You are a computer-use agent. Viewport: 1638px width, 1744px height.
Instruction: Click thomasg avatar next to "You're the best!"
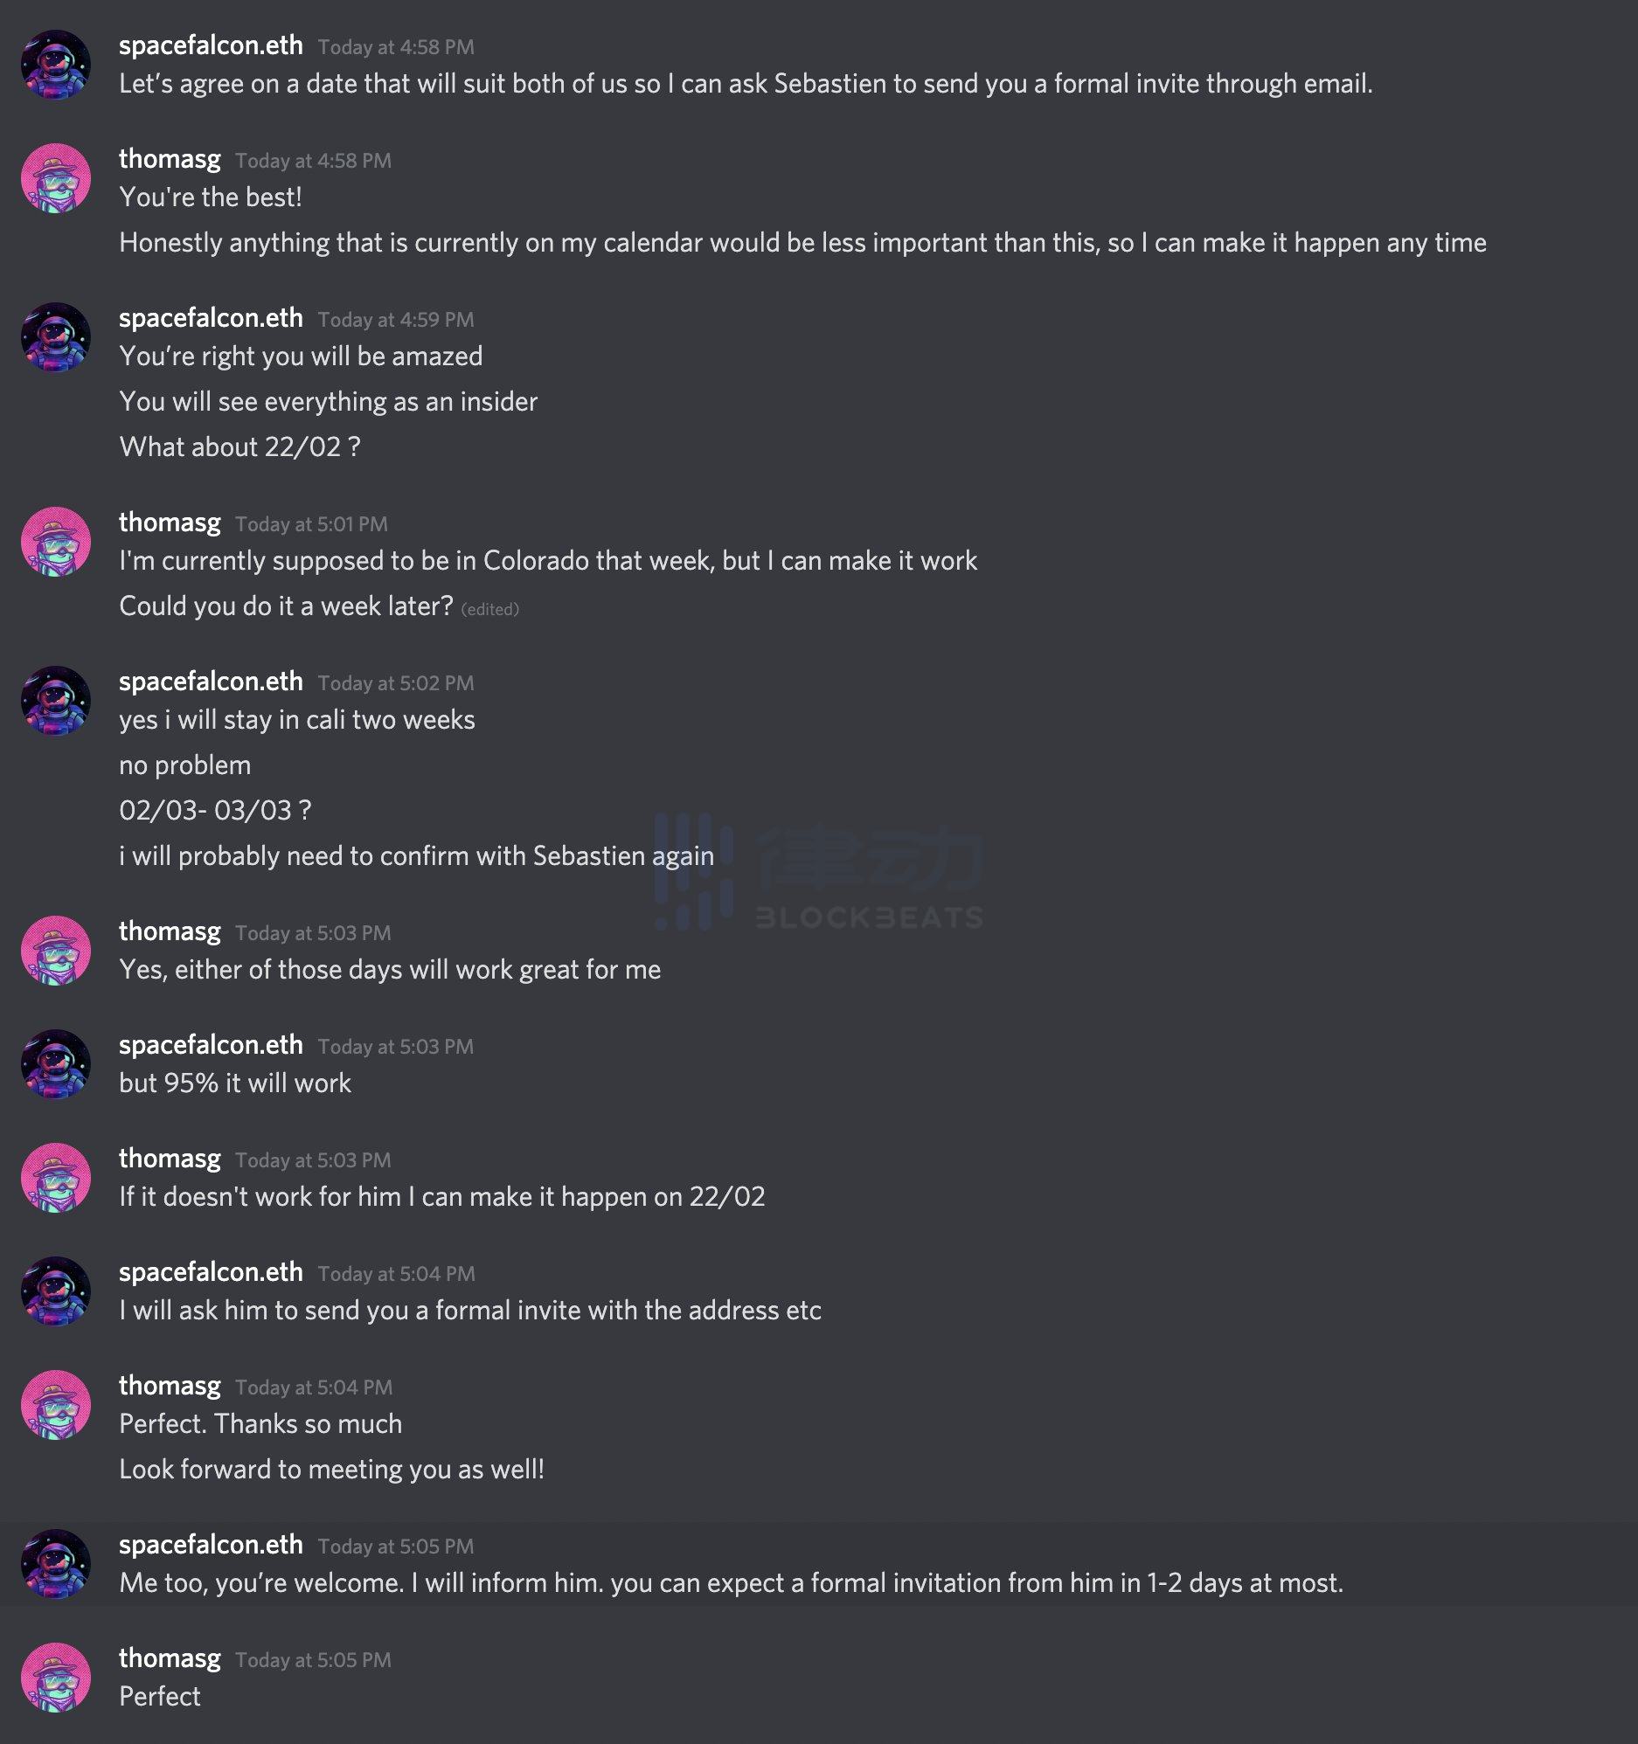(55, 178)
